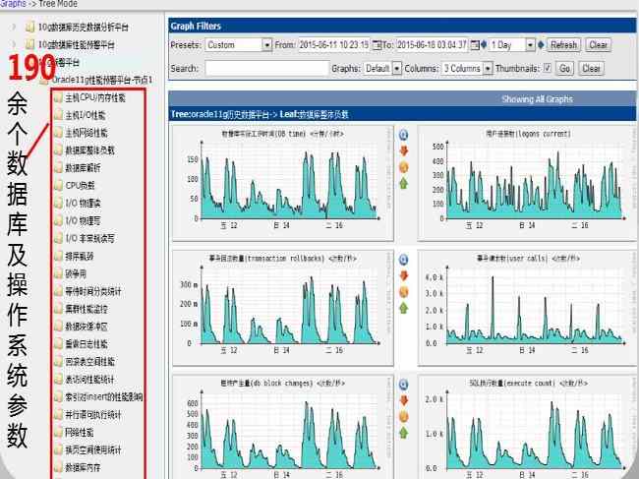639x479 pixels.
Task: Select tree item 等待时间分类统计
Action: [93, 291]
